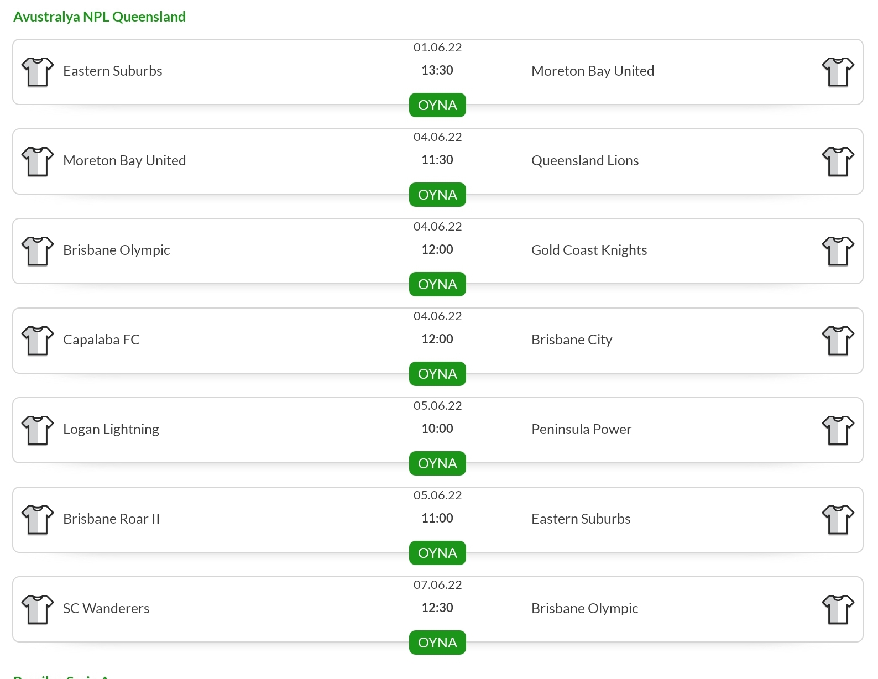
Task: Select the Brisbane Roar II team name
Action: 111,519
